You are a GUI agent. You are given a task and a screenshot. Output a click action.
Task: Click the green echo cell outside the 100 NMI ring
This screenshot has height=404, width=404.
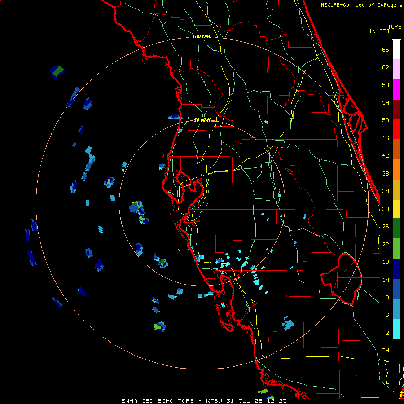point(57,72)
